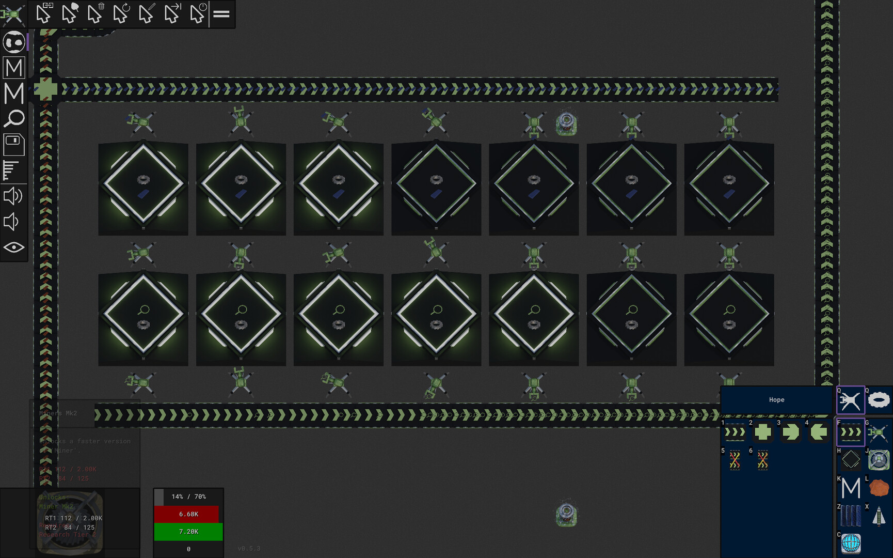Select the delete cursor tool with trash can
The width and height of the screenshot is (893, 558).
[x=95, y=14]
